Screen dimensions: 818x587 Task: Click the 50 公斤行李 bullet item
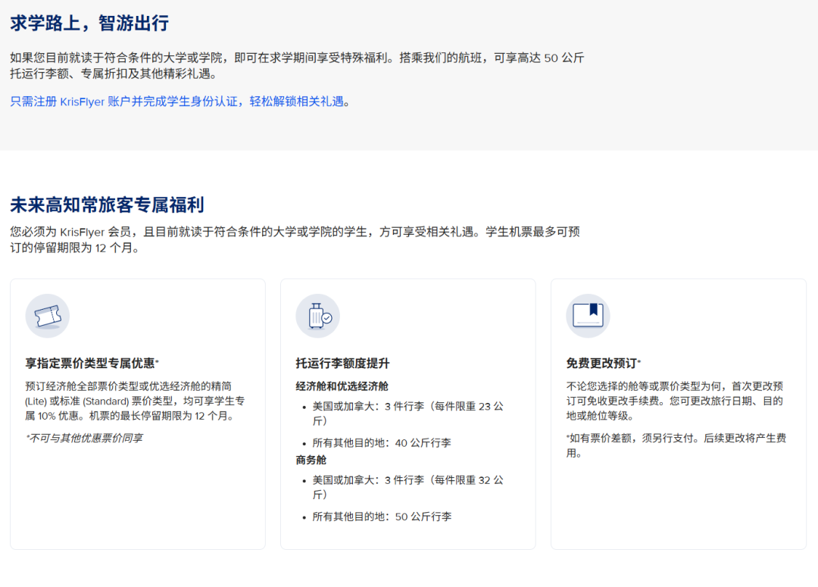(381, 517)
